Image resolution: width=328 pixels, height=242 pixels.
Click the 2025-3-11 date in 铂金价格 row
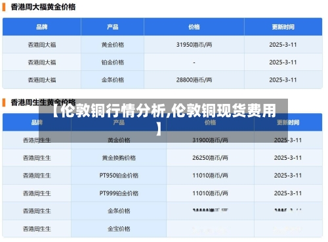283,62
